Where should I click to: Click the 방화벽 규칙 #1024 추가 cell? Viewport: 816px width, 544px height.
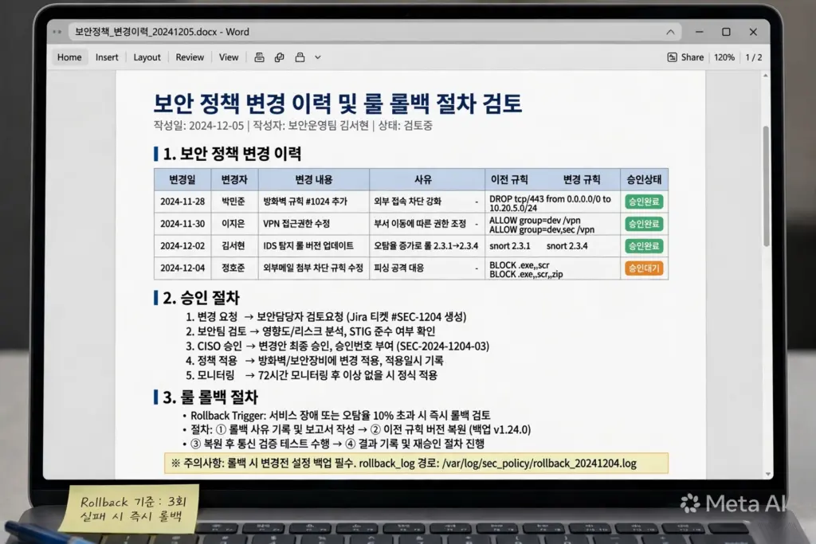tap(314, 202)
